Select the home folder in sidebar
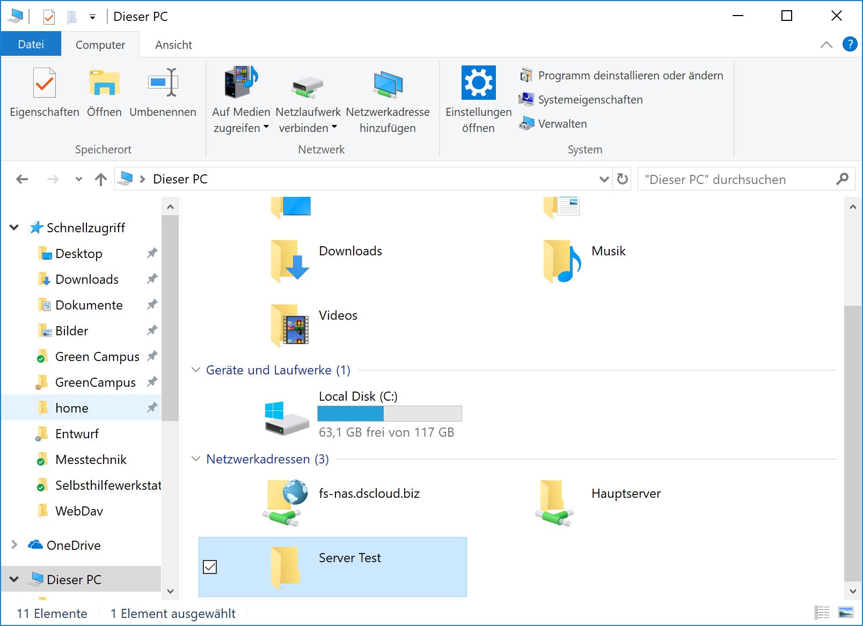 pyautogui.click(x=71, y=408)
